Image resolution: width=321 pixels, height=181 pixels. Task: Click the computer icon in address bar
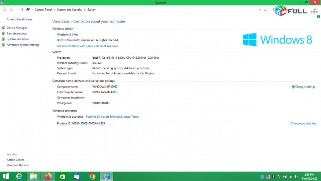pos(28,10)
